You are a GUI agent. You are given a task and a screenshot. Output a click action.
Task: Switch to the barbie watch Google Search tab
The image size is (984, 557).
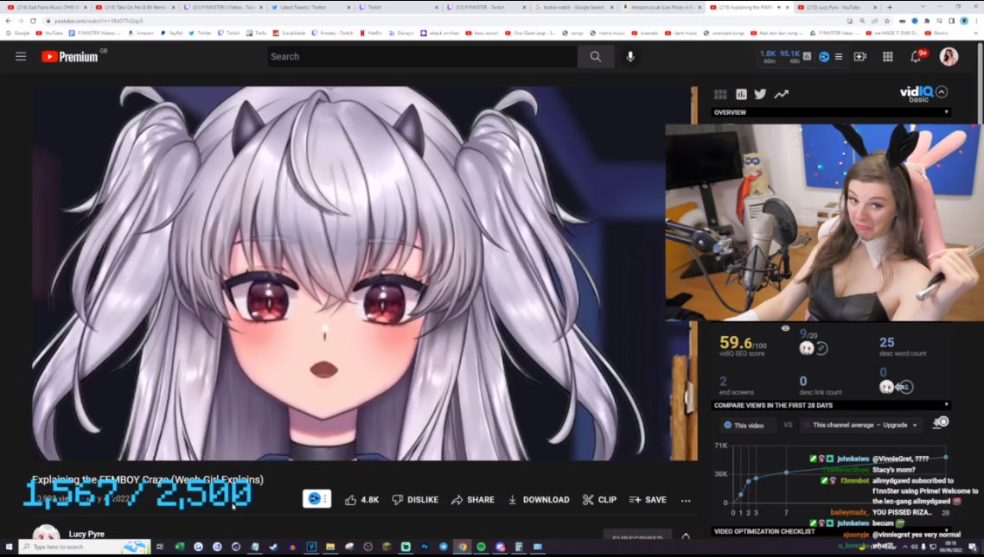pos(573,8)
